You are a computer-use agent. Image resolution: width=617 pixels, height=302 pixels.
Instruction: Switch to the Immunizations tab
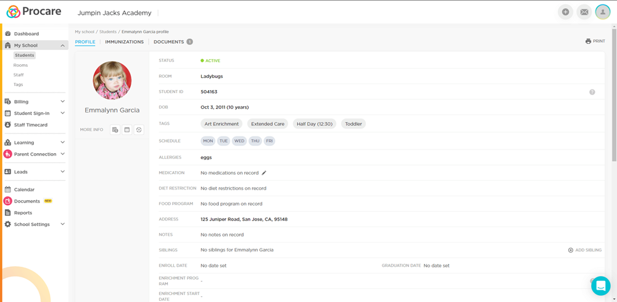pyautogui.click(x=124, y=42)
